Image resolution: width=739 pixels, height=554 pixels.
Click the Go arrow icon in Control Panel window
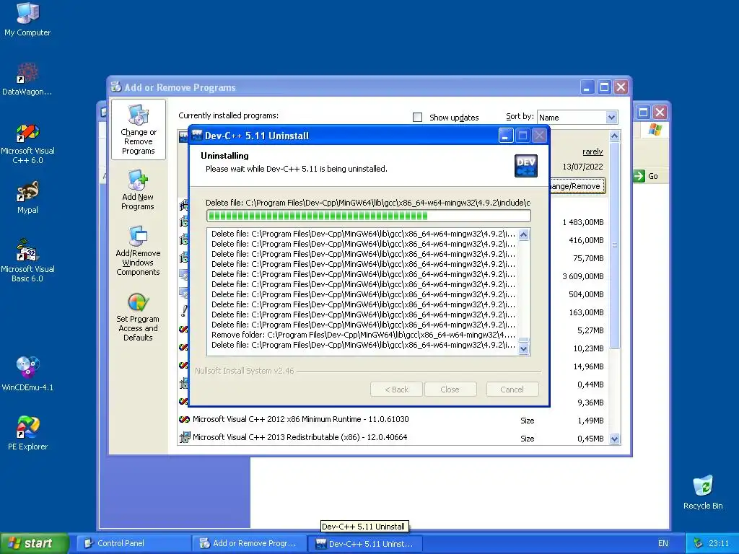coord(639,176)
